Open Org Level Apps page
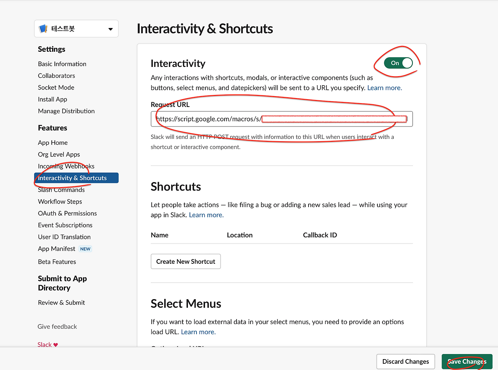 coord(59,154)
